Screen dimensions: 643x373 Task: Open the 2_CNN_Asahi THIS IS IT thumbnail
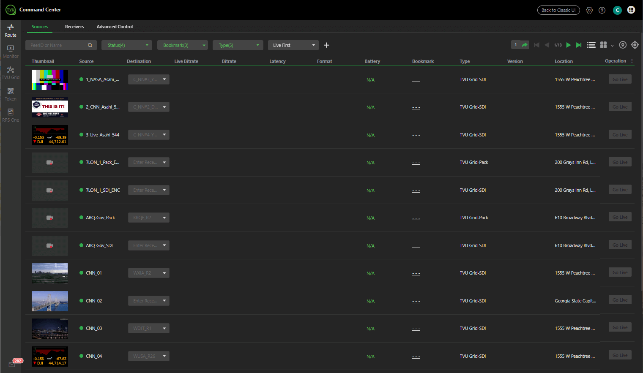(x=50, y=107)
